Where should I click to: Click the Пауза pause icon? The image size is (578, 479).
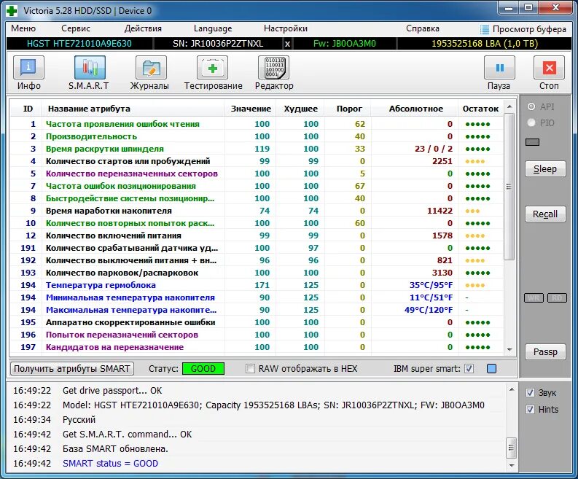click(499, 68)
